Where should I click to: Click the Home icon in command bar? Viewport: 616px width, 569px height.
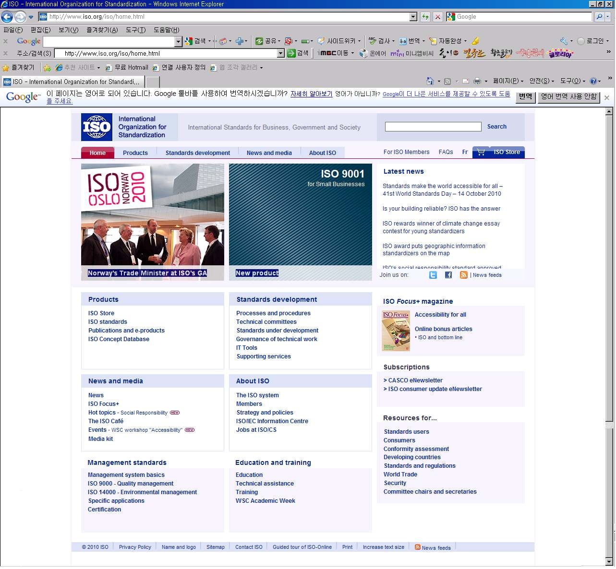tap(430, 81)
